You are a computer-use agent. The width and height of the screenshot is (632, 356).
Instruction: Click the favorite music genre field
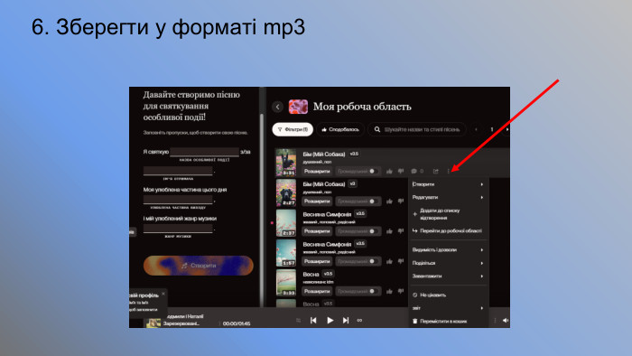178,229
